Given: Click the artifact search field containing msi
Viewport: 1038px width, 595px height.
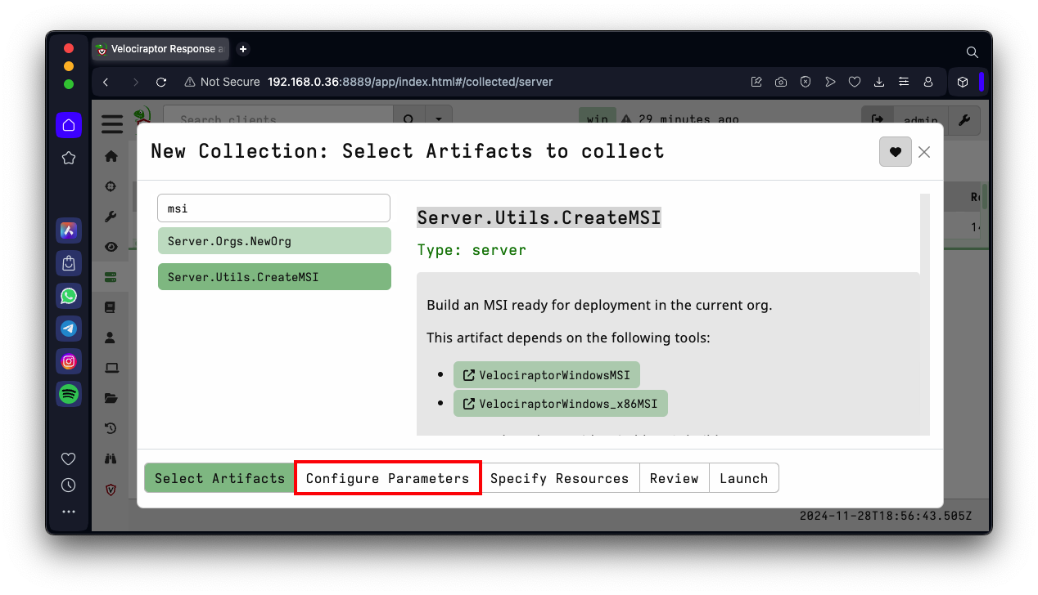Looking at the screenshot, I should pos(274,208).
